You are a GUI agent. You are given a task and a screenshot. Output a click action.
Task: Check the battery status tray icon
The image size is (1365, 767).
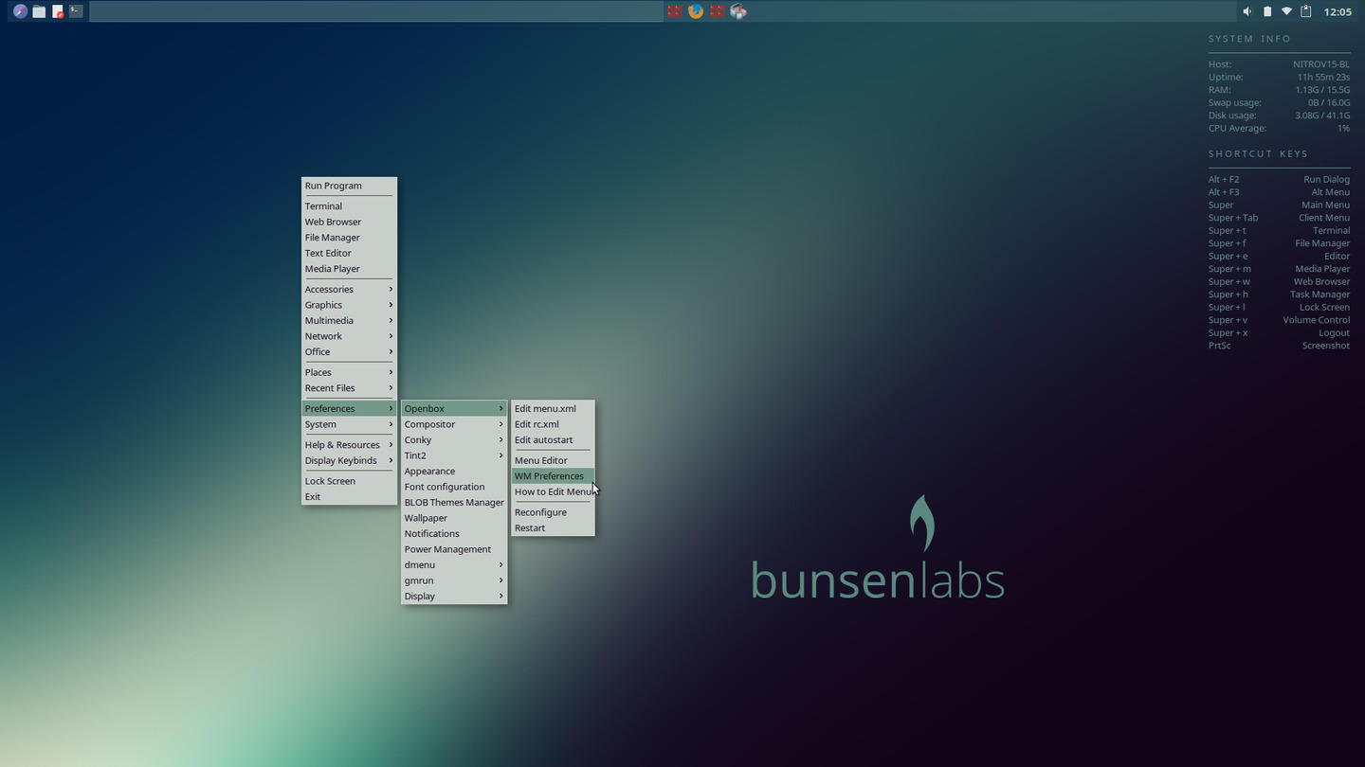(x=1267, y=11)
